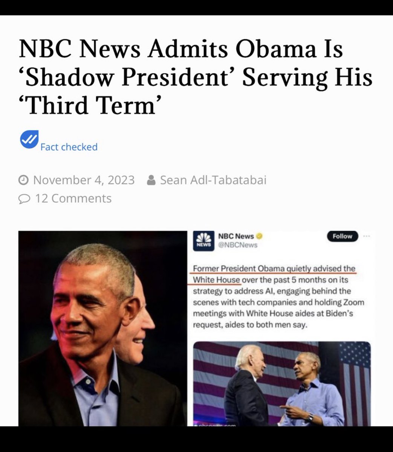Click the gold verified badge next to NBC News

[259, 236]
